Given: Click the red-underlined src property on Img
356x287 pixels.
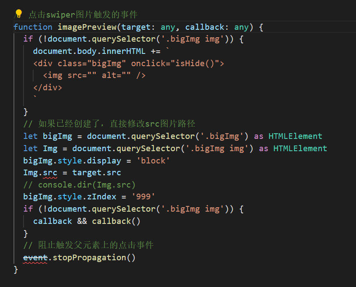Looking at the screenshot, I should [x=49, y=172].
